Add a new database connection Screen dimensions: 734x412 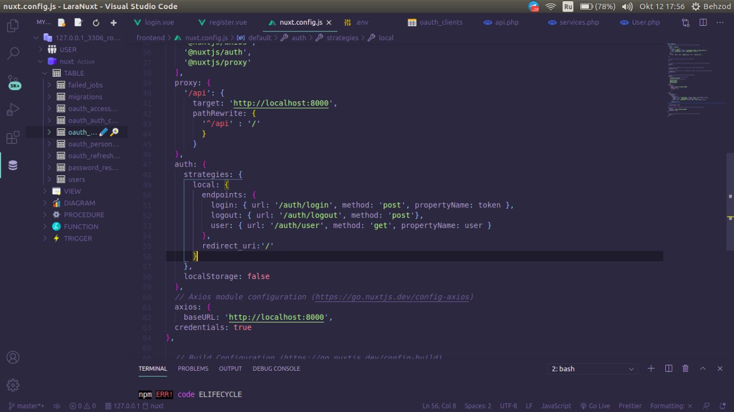coord(114,22)
